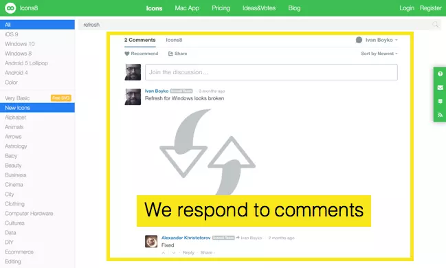
Task: Open Beauty category
Action: pyautogui.click(x=13, y=166)
